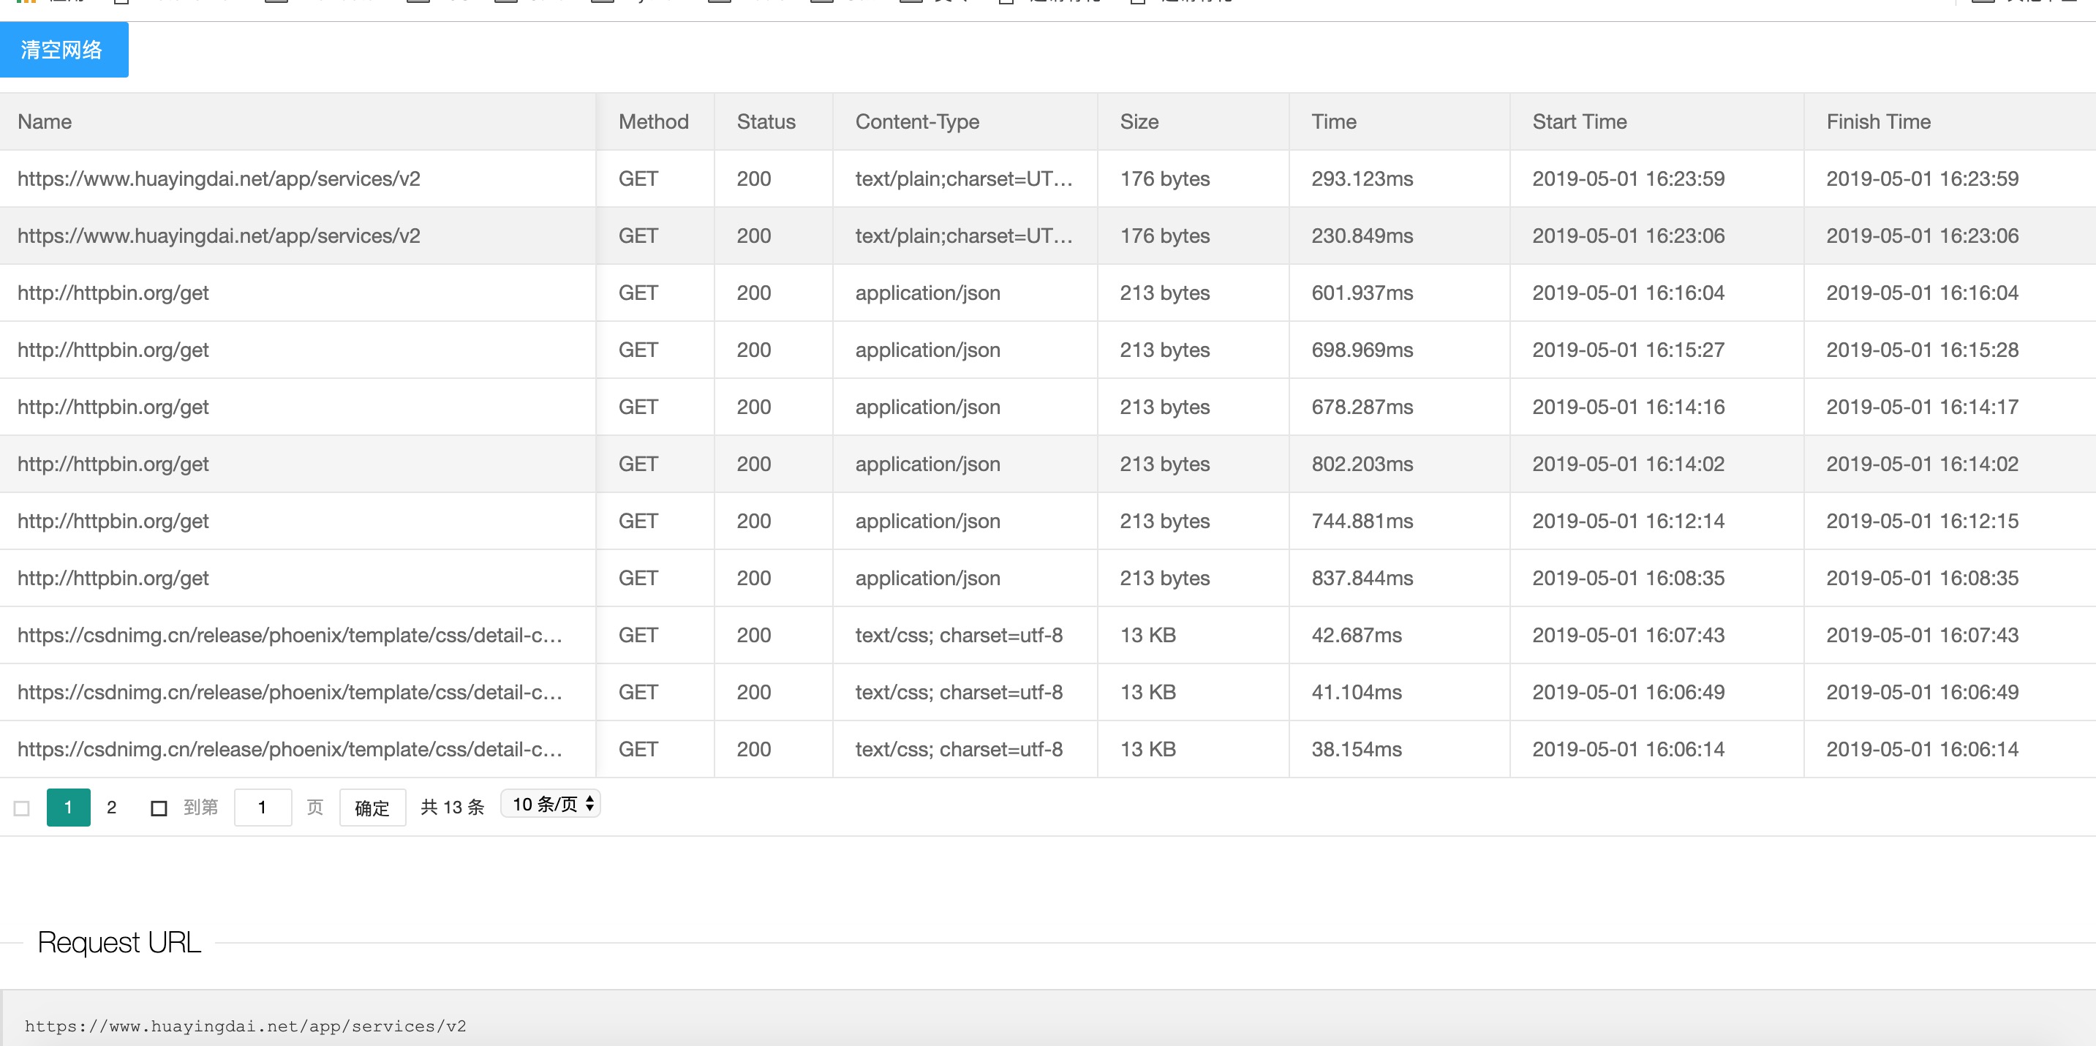Click the Start Time 2019-05-01 16:06:49 cell
The height and width of the screenshot is (1046, 2096).
(x=1656, y=691)
